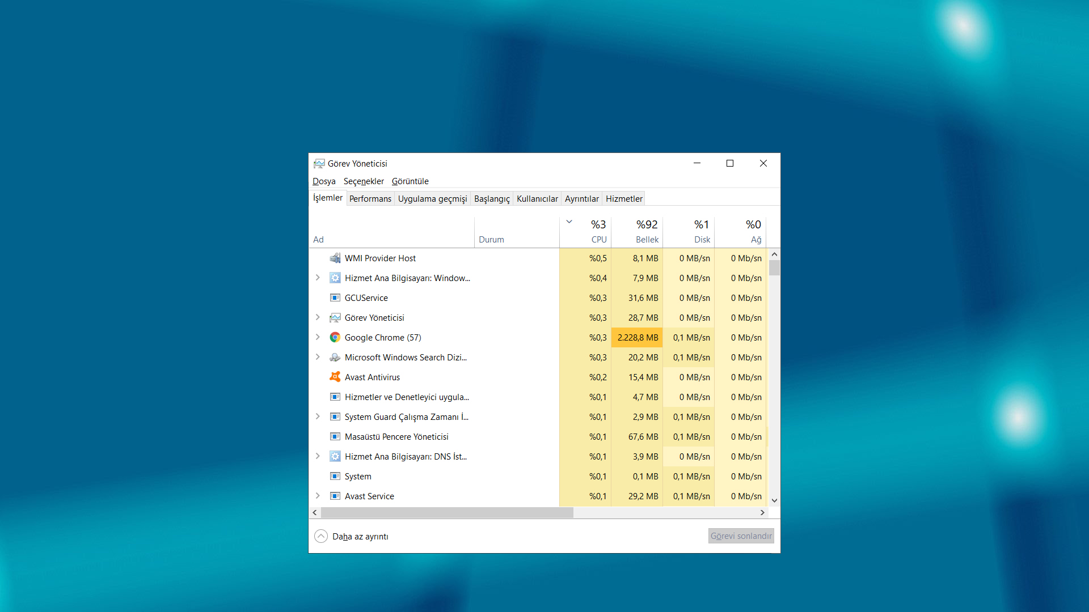The image size is (1089, 612).
Task: Click the System process icon
Action: pos(335,476)
